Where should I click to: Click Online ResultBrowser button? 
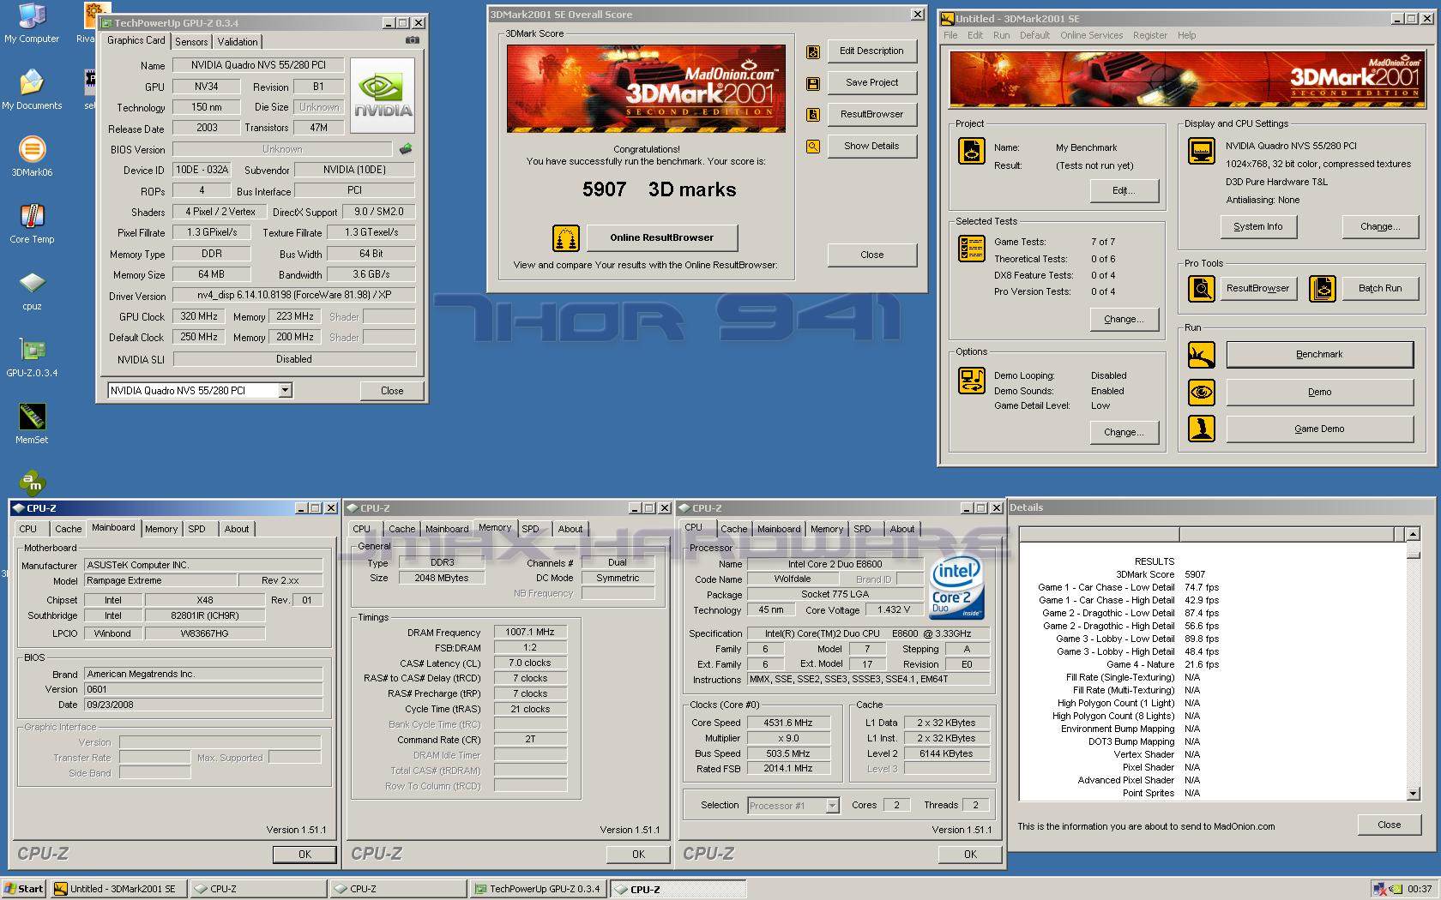[661, 238]
